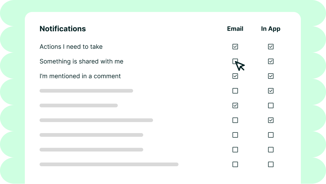The width and height of the screenshot is (326, 184).
Task: Uncheck In App for 'Something is shared with me'
Action: pyautogui.click(x=271, y=61)
